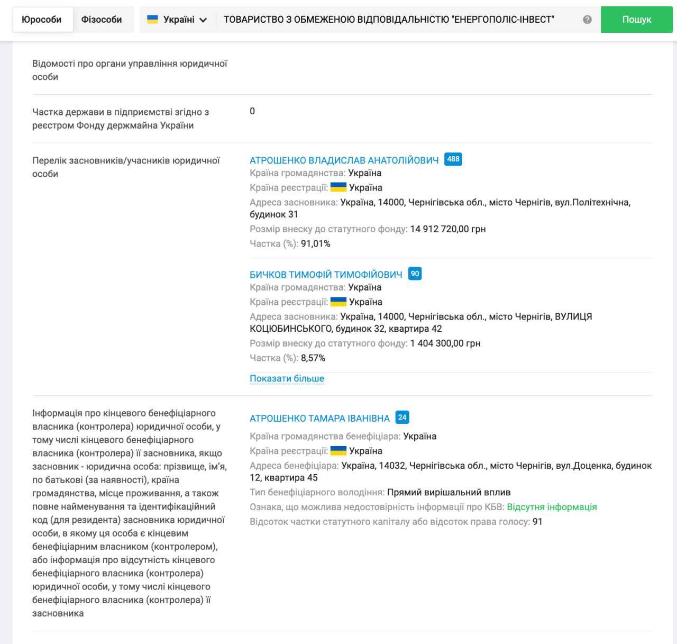677x644 pixels.
Task: Open АТРОШЕНКО ТАМАРА ІВАНІВНА beneficiary link
Action: [319, 418]
